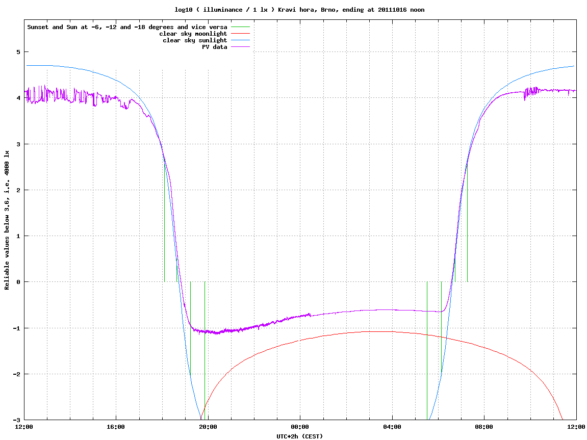Click the x-axis tick label 16:00

[x=116, y=427]
